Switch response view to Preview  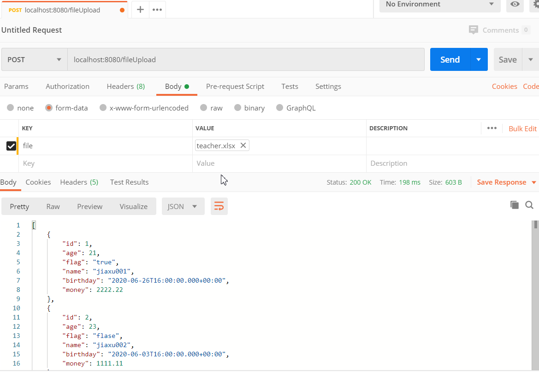90,206
